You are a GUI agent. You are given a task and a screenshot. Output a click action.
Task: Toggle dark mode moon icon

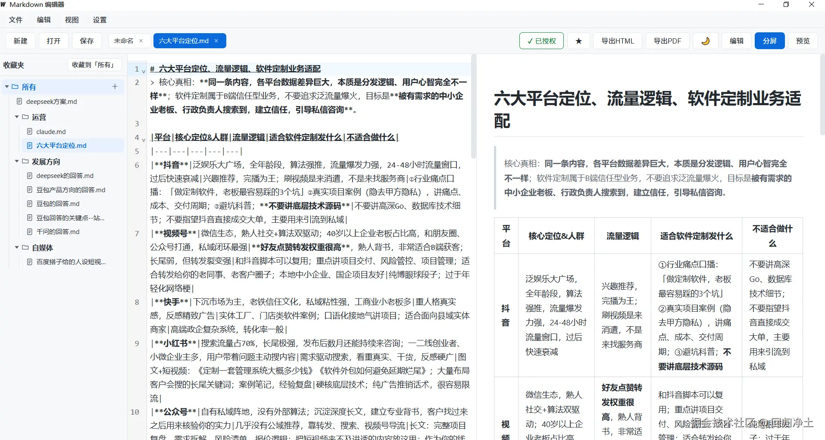pyautogui.click(x=706, y=41)
